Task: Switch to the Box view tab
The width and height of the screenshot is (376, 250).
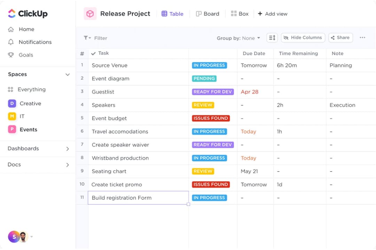Action: 240,14
